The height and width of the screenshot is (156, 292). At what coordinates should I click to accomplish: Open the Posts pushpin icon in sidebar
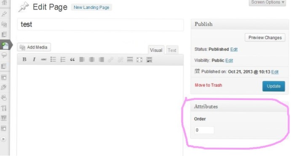click(4, 14)
